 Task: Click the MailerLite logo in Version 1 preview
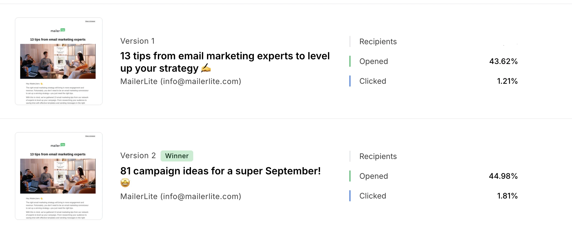58,30
